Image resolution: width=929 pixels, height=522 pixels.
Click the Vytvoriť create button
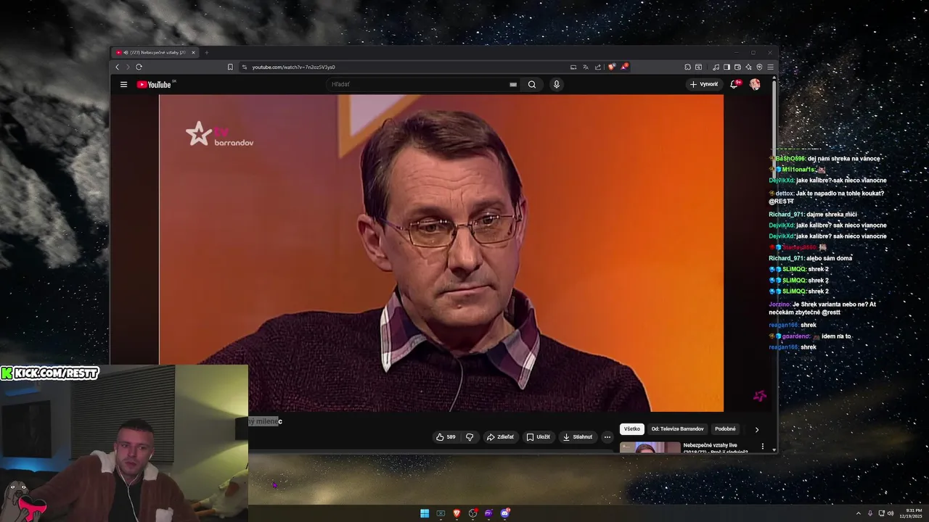point(704,84)
